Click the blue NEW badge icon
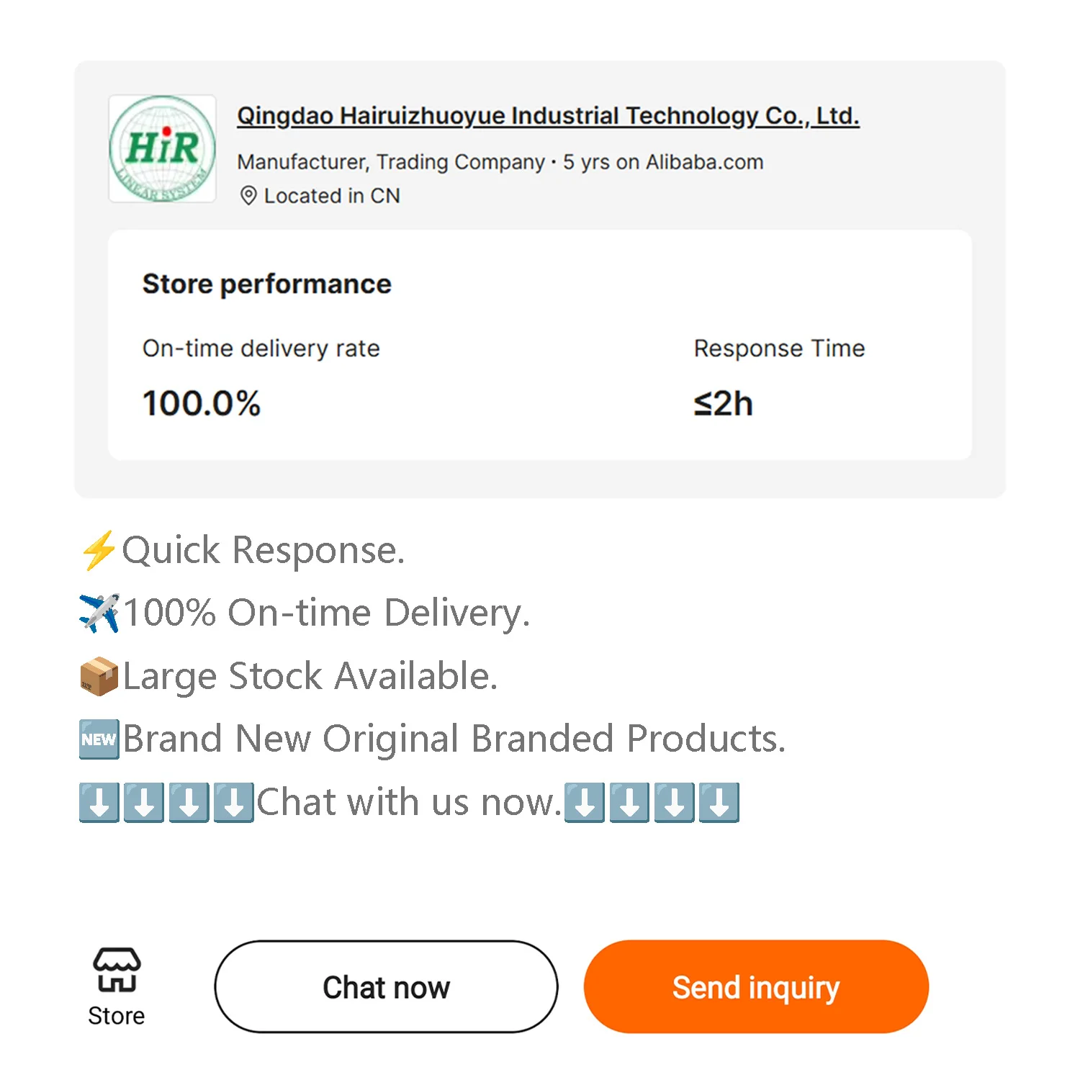1080x1080 pixels. tap(99, 739)
